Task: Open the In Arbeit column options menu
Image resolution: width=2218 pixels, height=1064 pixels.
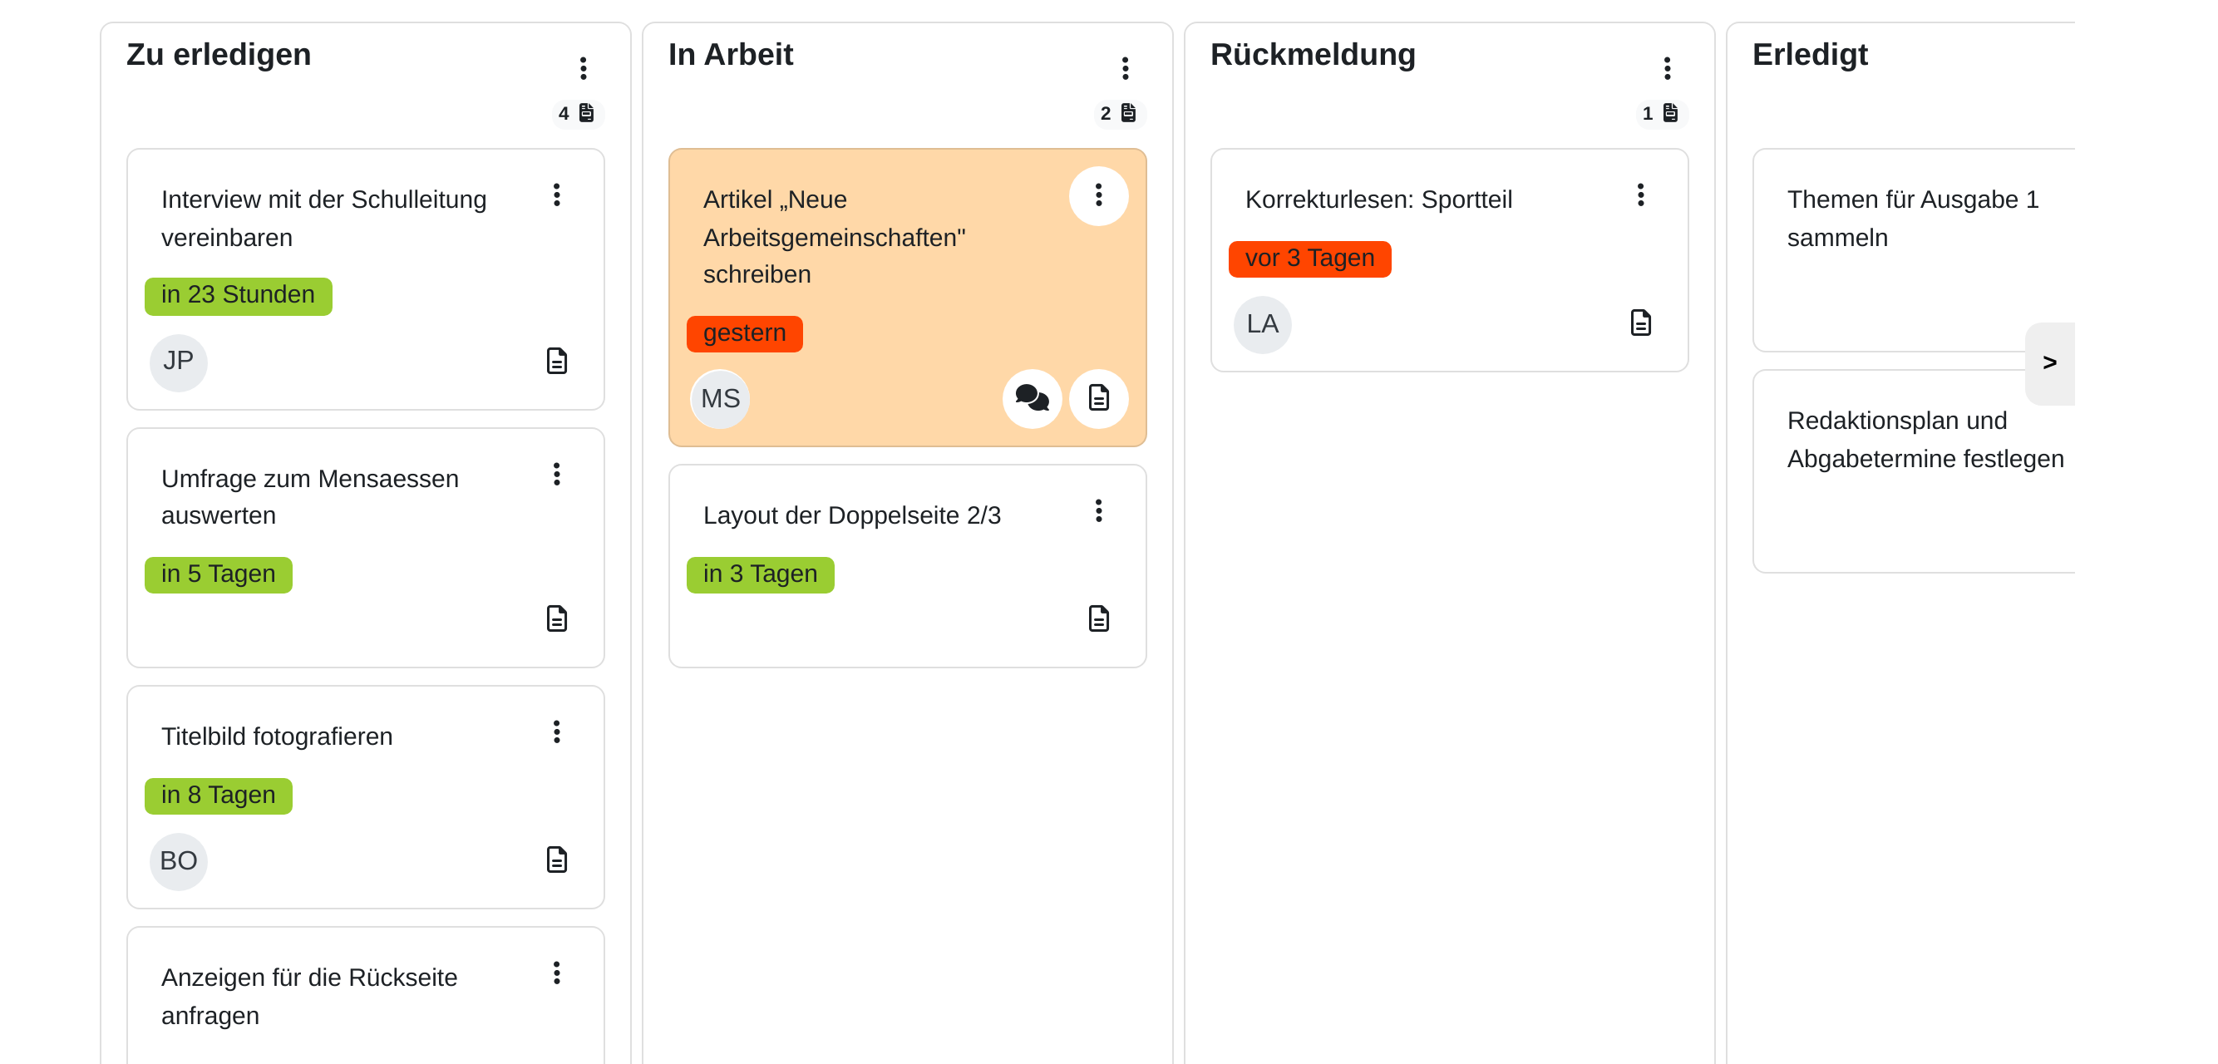Action: 1125,68
